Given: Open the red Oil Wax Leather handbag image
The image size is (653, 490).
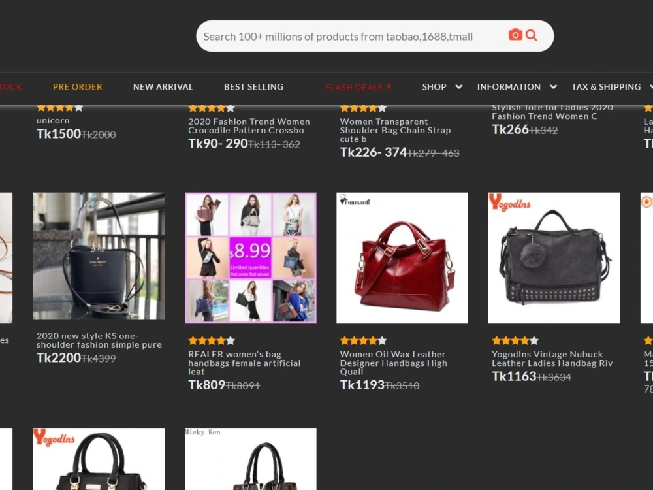Looking at the screenshot, I should pos(402,258).
